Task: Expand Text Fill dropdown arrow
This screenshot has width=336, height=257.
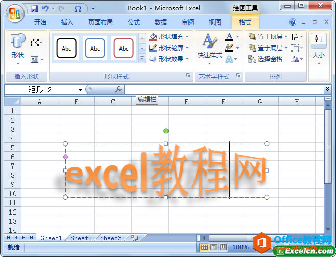Action: click(237, 37)
